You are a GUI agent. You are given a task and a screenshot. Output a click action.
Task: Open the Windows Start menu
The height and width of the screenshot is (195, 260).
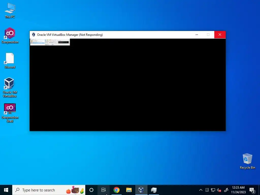click(6, 190)
